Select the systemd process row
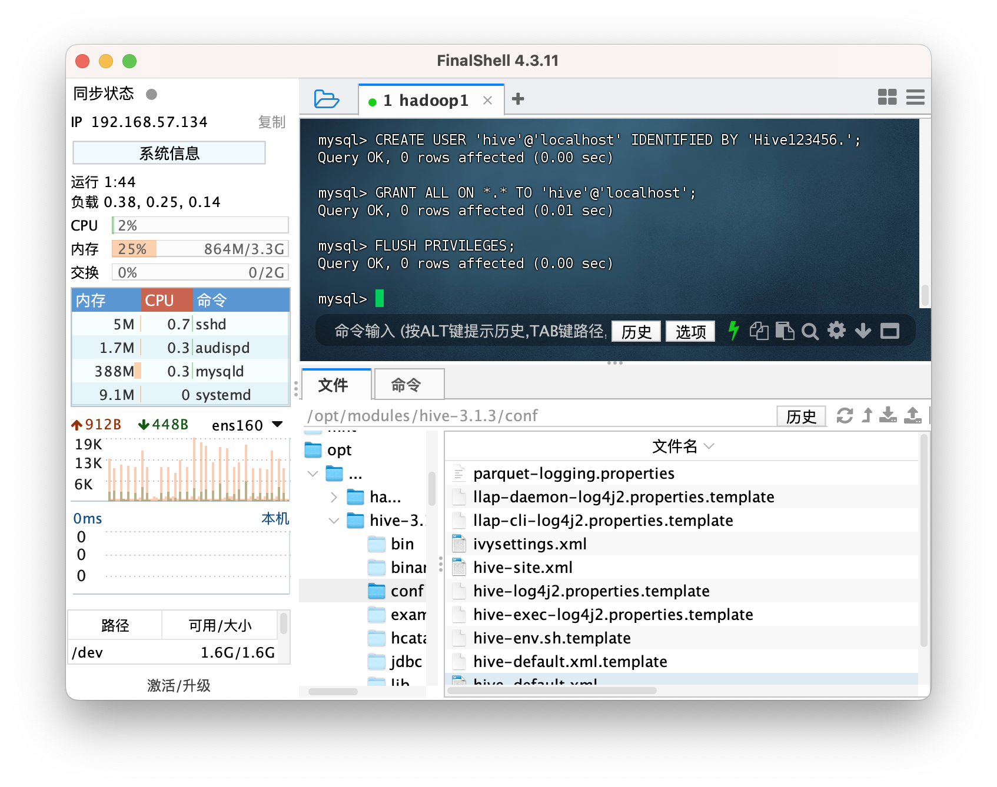This screenshot has height=787, width=997. coord(181,395)
